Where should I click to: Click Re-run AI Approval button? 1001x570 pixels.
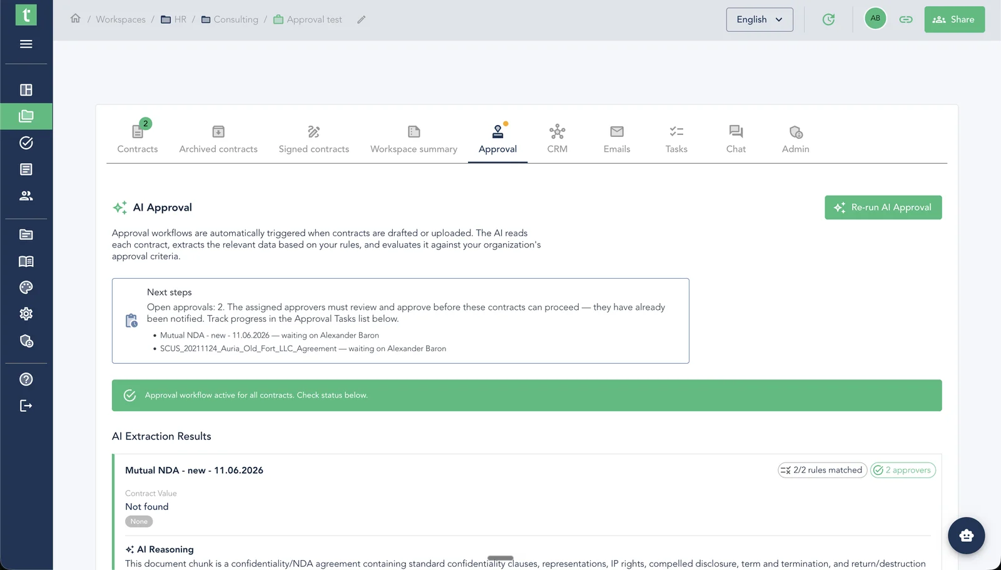pos(883,207)
